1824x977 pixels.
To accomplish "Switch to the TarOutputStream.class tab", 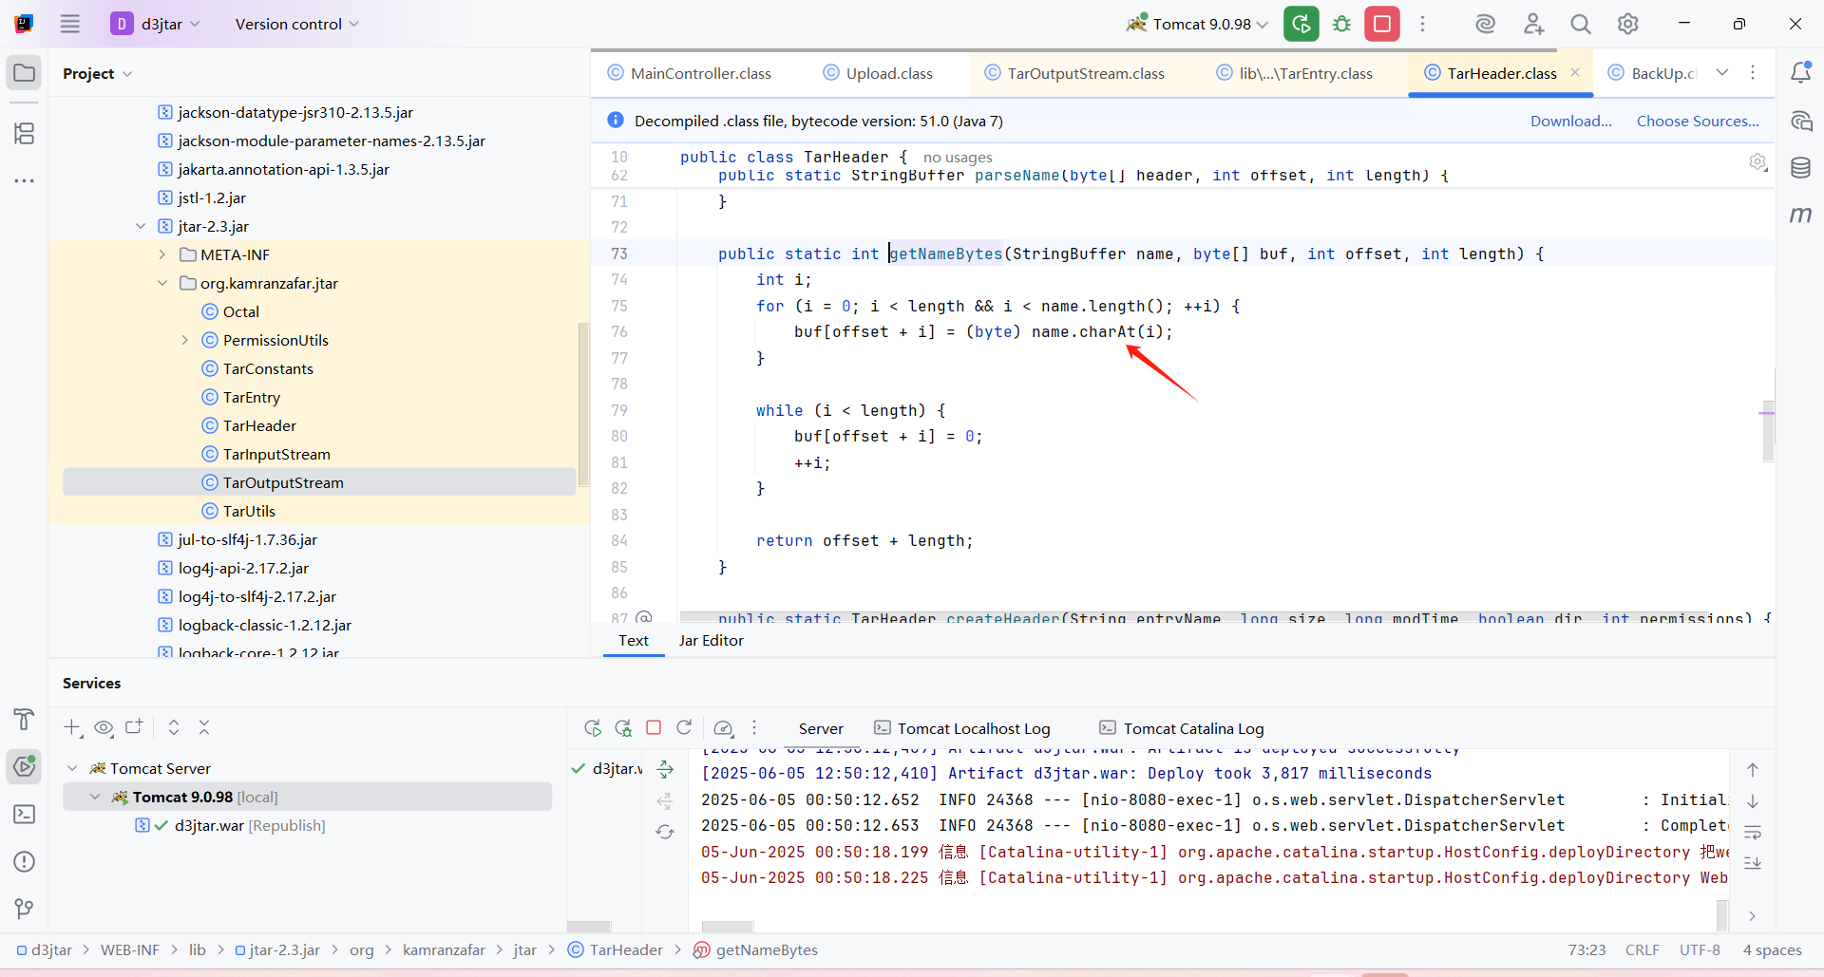I will point(1085,73).
